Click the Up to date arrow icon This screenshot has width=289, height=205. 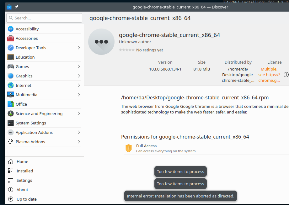coord(11,199)
